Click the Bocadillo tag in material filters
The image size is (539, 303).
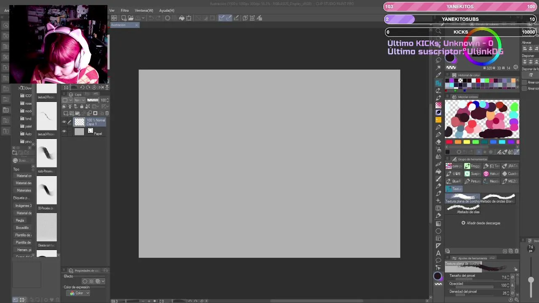(x=22, y=228)
